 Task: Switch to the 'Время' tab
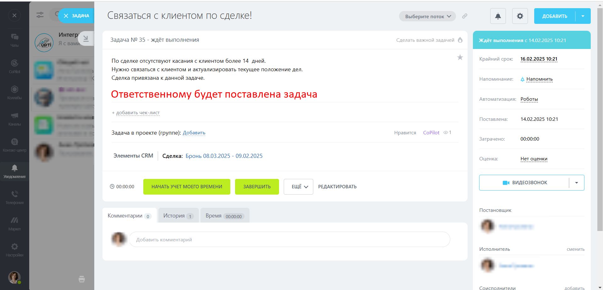point(224,216)
